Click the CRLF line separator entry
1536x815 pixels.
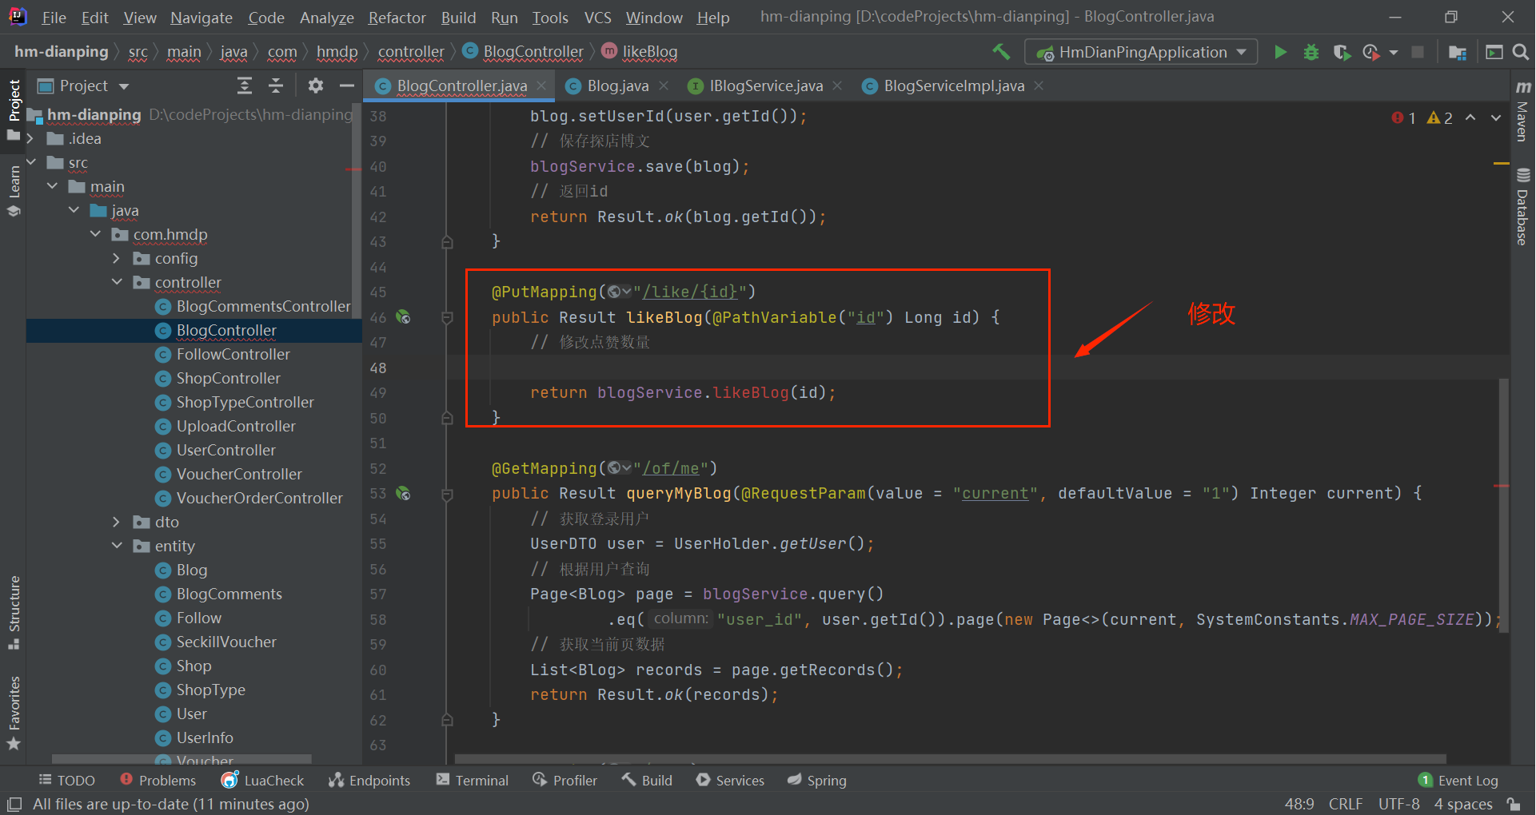tap(1346, 804)
